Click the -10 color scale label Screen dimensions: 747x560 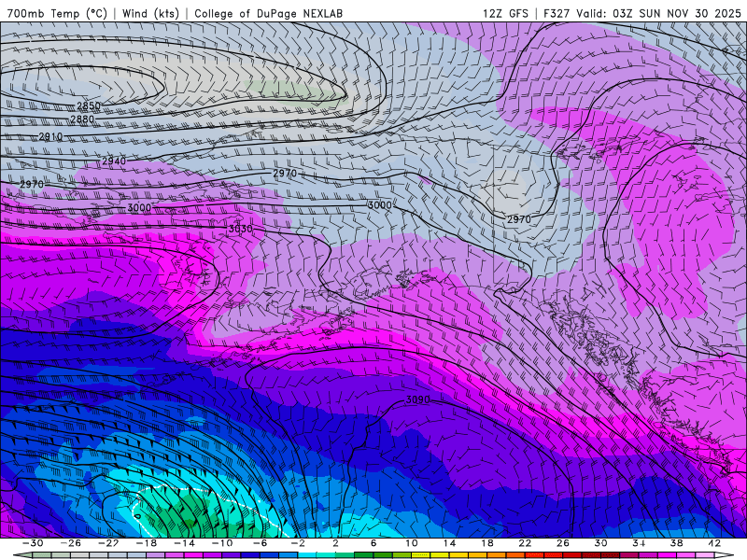(221, 543)
